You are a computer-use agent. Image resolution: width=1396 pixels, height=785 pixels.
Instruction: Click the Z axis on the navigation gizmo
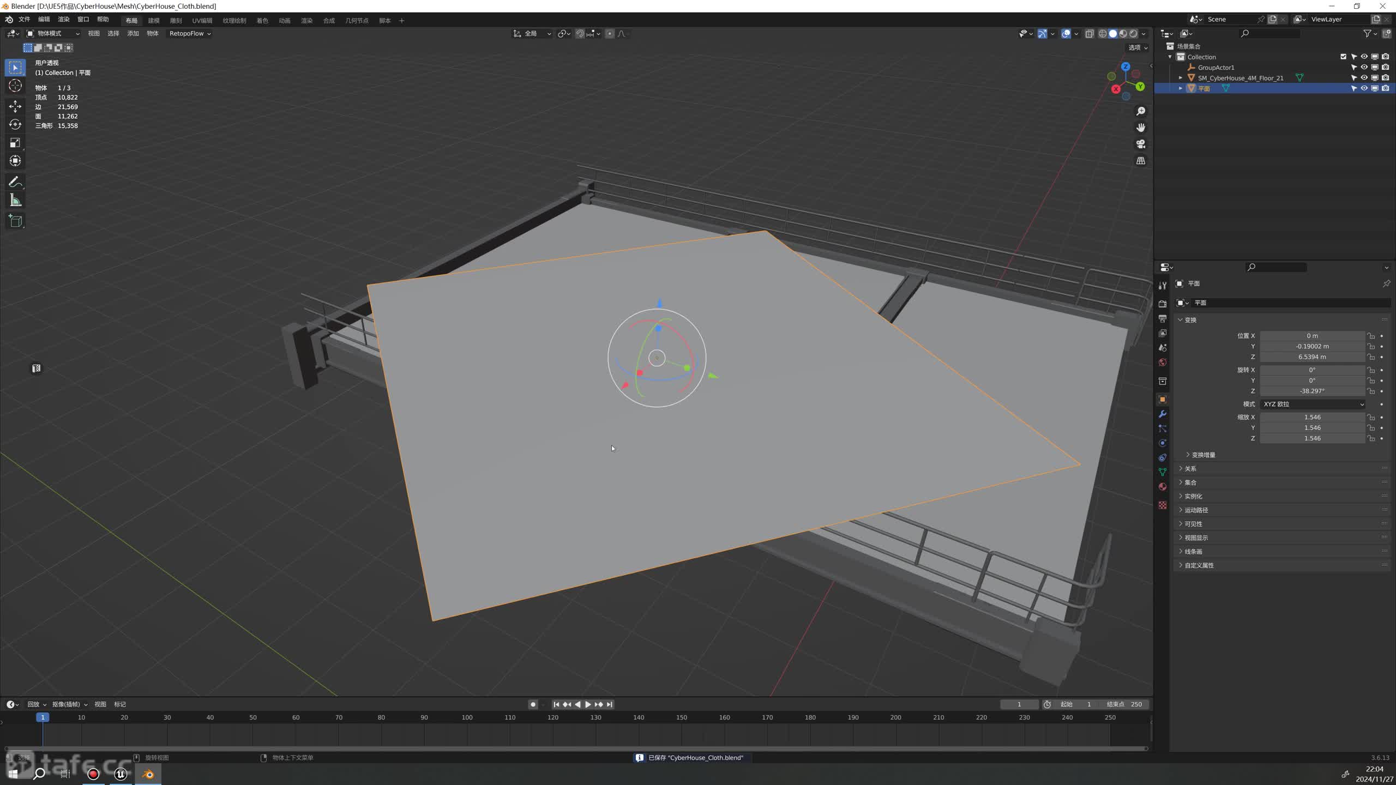(1126, 67)
